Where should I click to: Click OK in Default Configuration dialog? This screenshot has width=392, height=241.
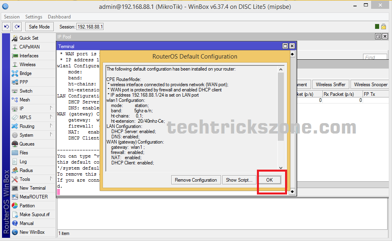coord(269,180)
